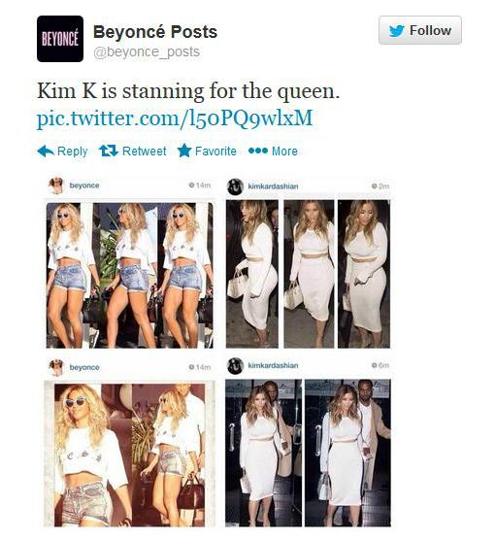Open the Beyoncé Posts display name
The image size is (496, 540).
pos(155,32)
